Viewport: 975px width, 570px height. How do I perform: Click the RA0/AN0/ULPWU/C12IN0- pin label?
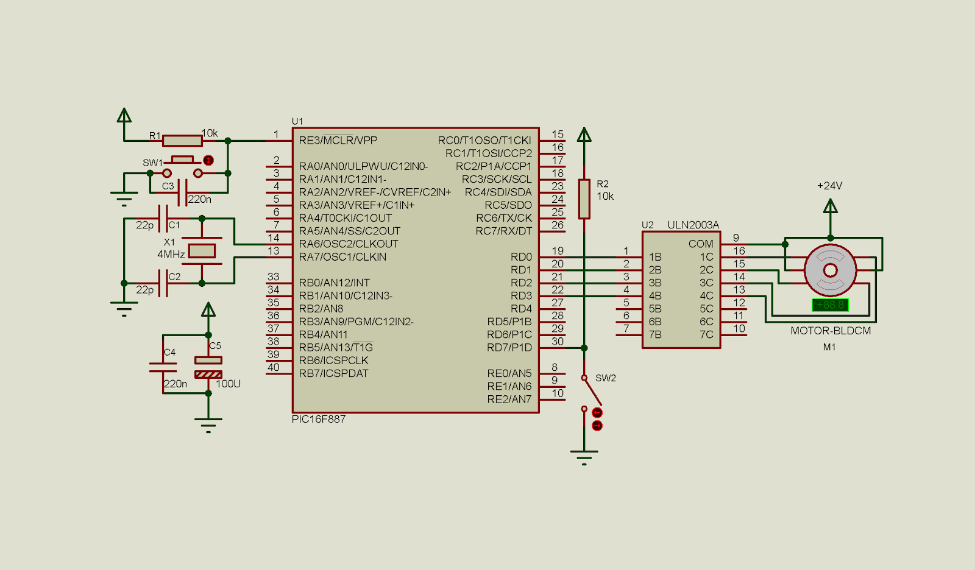(363, 166)
